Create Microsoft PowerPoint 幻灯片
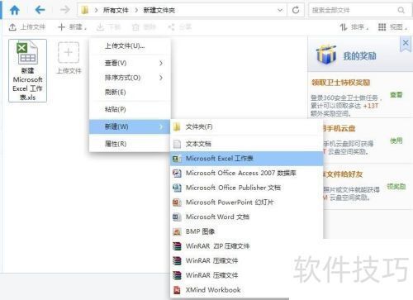Image resolution: width=413 pixels, height=300 pixels. (x=247, y=202)
